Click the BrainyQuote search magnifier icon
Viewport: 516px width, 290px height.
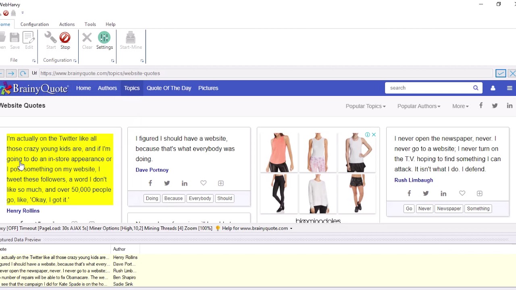(x=476, y=88)
